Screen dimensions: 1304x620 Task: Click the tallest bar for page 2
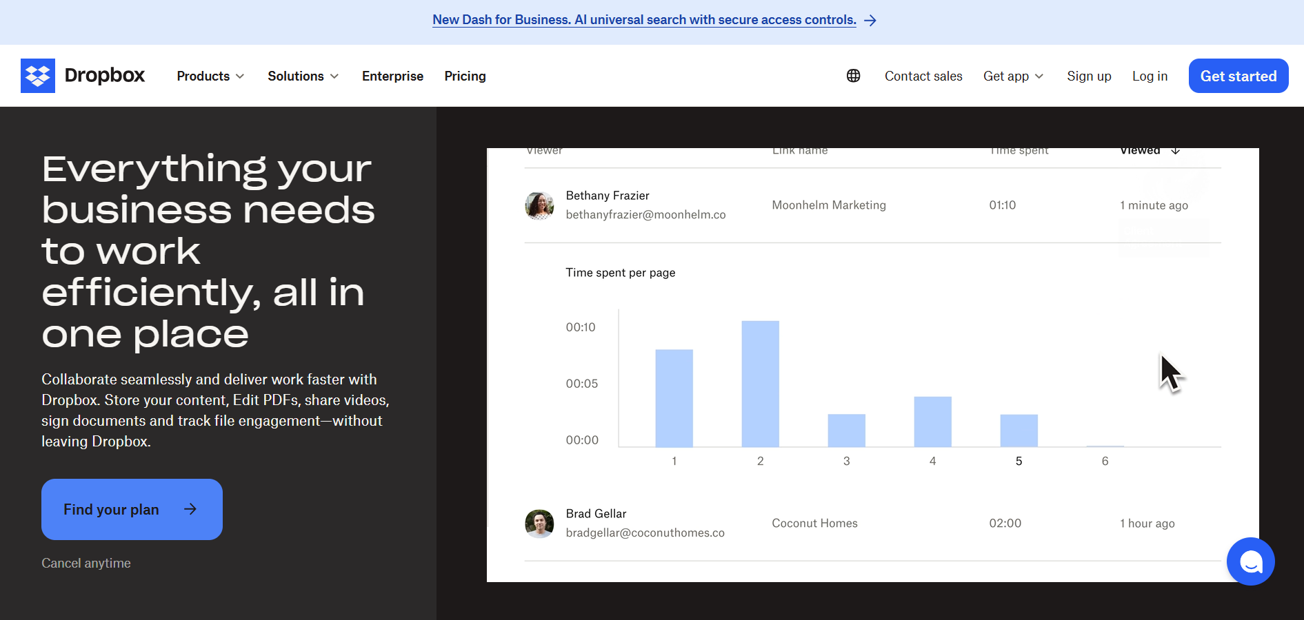[x=760, y=384]
